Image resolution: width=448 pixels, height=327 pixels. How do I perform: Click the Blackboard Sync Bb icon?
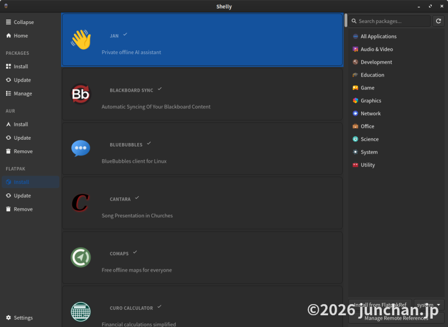(81, 94)
